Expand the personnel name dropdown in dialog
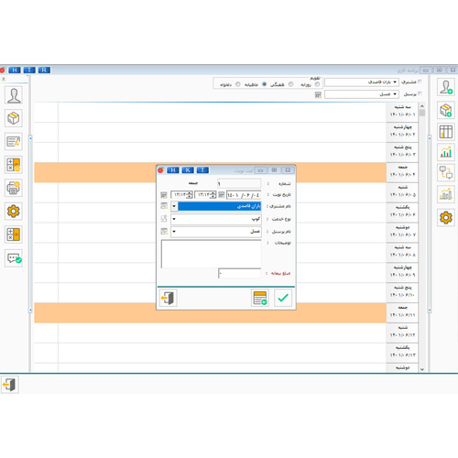This screenshot has height=458, width=458. click(174, 232)
